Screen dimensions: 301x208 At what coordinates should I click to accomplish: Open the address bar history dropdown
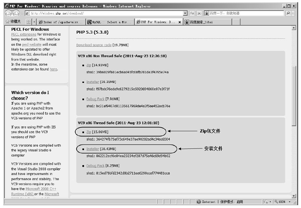click(185, 13)
